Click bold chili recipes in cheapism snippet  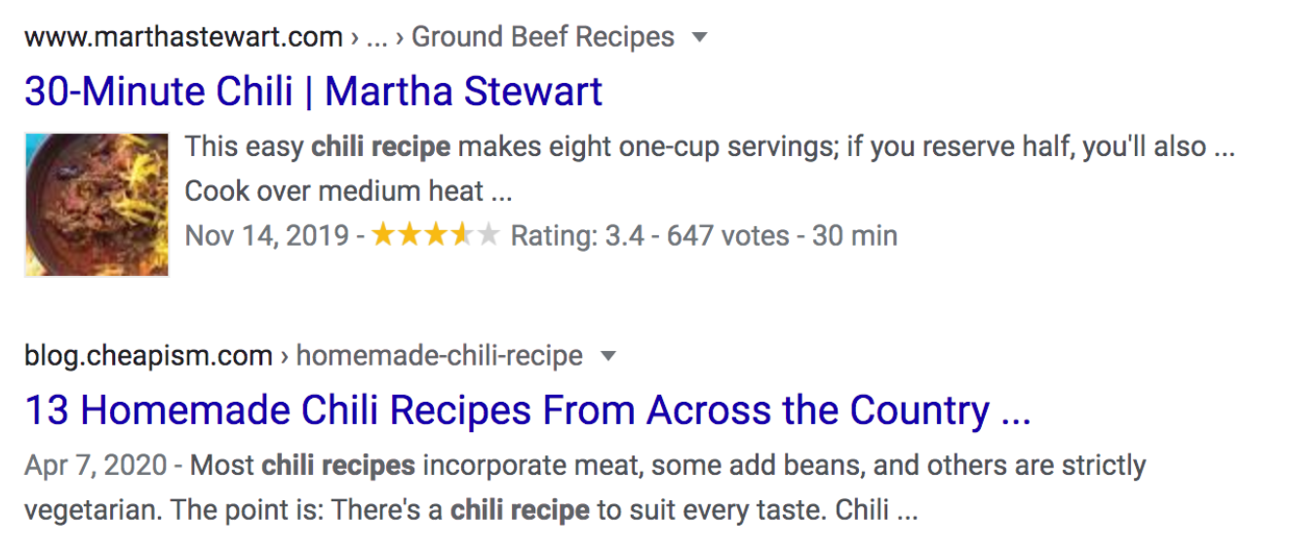pyautogui.click(x=338, y=465)
